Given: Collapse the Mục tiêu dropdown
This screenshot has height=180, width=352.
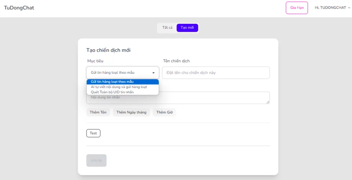Looking at the screenshot, I should tap(123, 73).
